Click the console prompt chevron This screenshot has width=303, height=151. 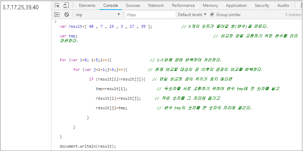tap(56, 22)
